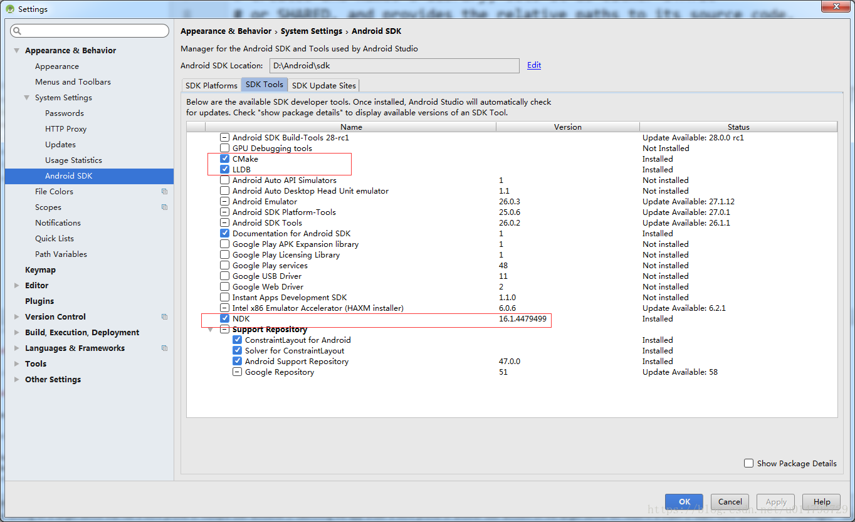Toggle the NDK checkbox
The height and width of the screenshot is (522, 855).
click(x=224, y=319)
